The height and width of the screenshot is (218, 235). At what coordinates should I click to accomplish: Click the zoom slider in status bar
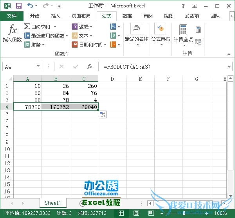pyautogui.click(x=184, y=213)
